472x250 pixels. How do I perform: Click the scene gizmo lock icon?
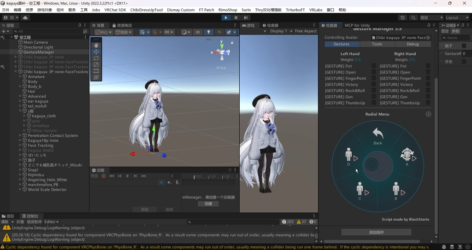232,42
